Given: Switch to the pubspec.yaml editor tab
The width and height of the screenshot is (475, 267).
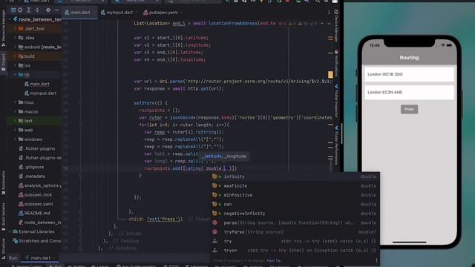Looking at the screenshot, I should 163,13.
